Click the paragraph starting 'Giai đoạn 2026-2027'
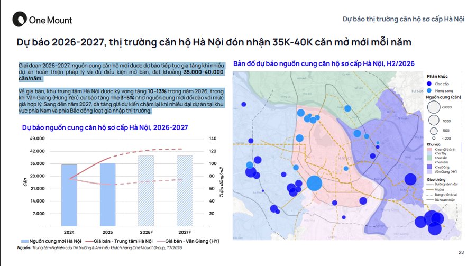Screen dimensions: 476x266 pos(122,72)
